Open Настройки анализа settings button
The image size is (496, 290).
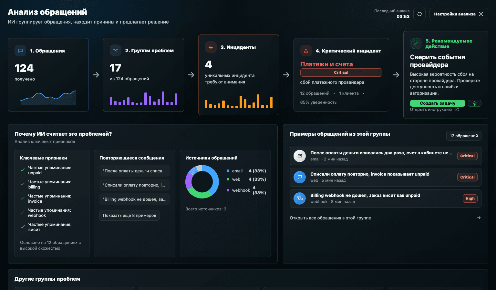click(459, 14)
